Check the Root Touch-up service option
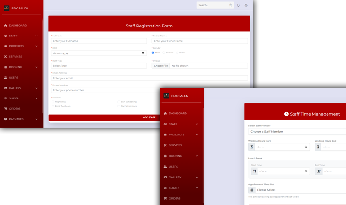The image size is (346, 205). 53,106
